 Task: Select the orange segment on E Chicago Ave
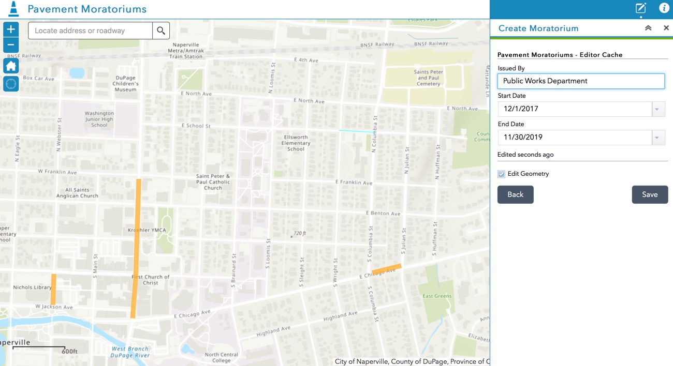pyautogui.click(x=386, y=269)
